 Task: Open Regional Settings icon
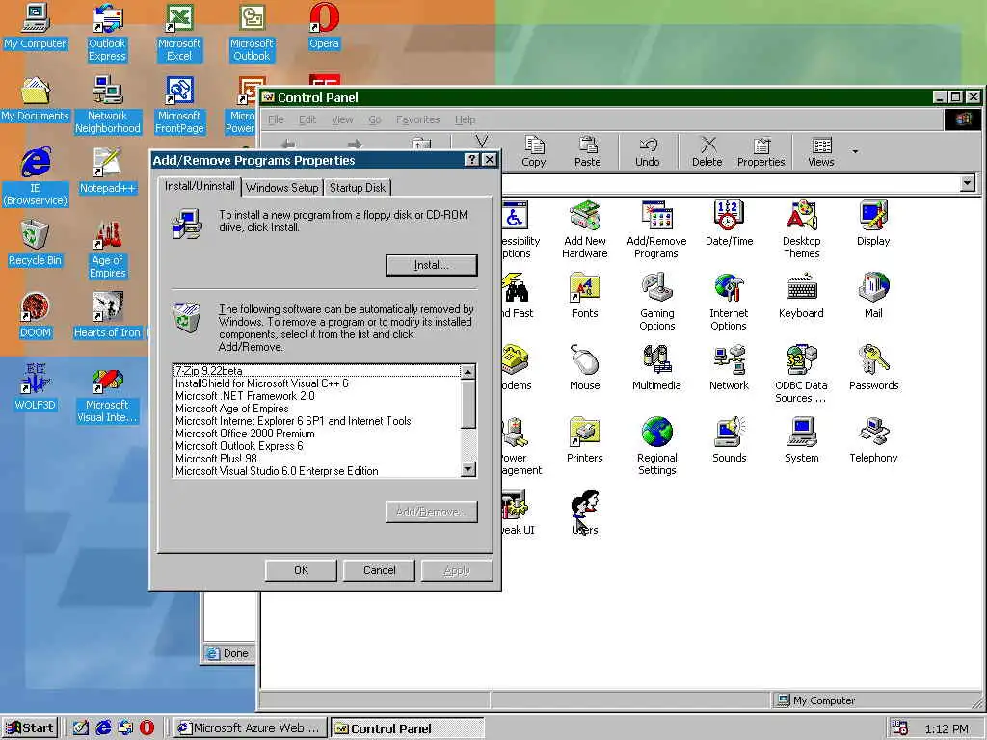tap(656, 446)
